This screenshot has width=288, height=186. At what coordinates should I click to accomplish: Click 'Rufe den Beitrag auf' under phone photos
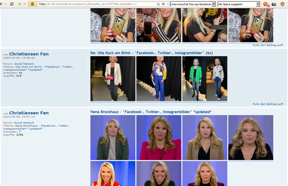(x=268, y=45)
